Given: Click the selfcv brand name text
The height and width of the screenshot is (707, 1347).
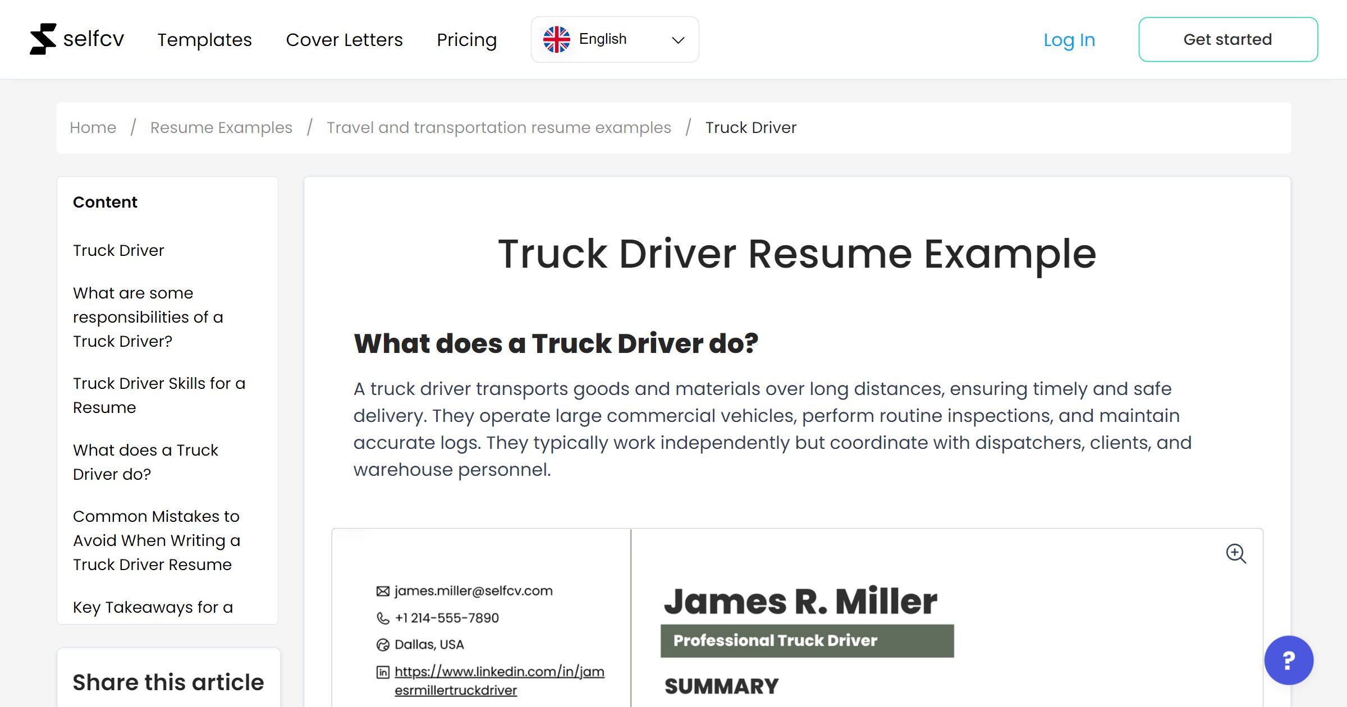Looking at the screenshot, I should click(93, 39).
